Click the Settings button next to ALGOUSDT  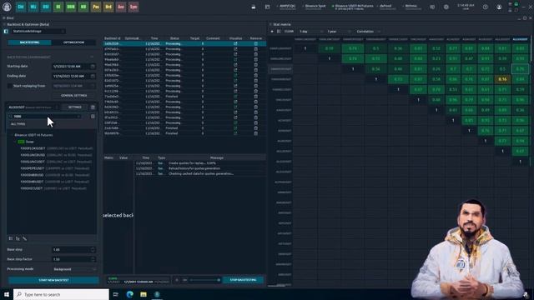point(74,107)
